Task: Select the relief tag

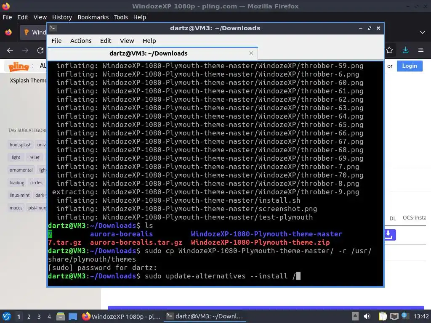Action: pyautogui.click(x=35, y=157)
